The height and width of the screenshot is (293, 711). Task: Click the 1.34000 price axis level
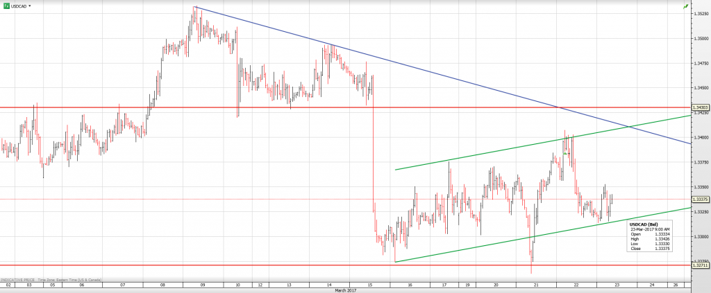(x=700, y=138)
